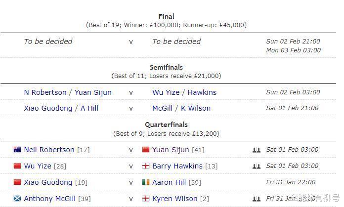Open Kyren Wilson player profile

[174, 199]
